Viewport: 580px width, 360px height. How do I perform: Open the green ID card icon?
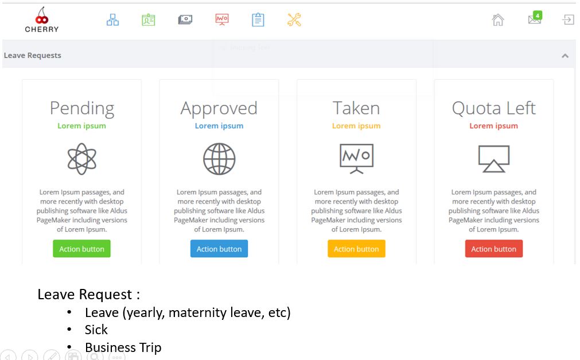tap(149, 20)
